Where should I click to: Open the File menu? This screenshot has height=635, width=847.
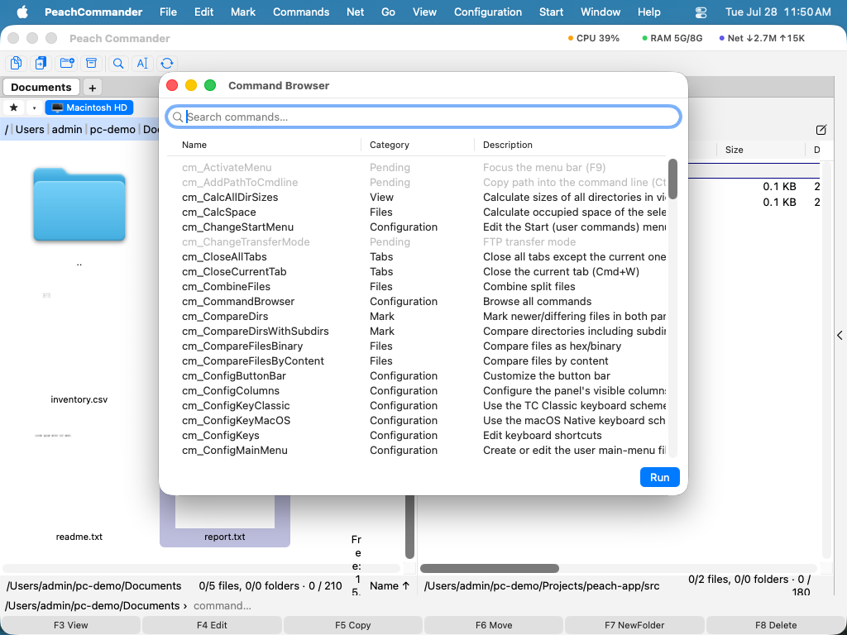tap(168, 12)
